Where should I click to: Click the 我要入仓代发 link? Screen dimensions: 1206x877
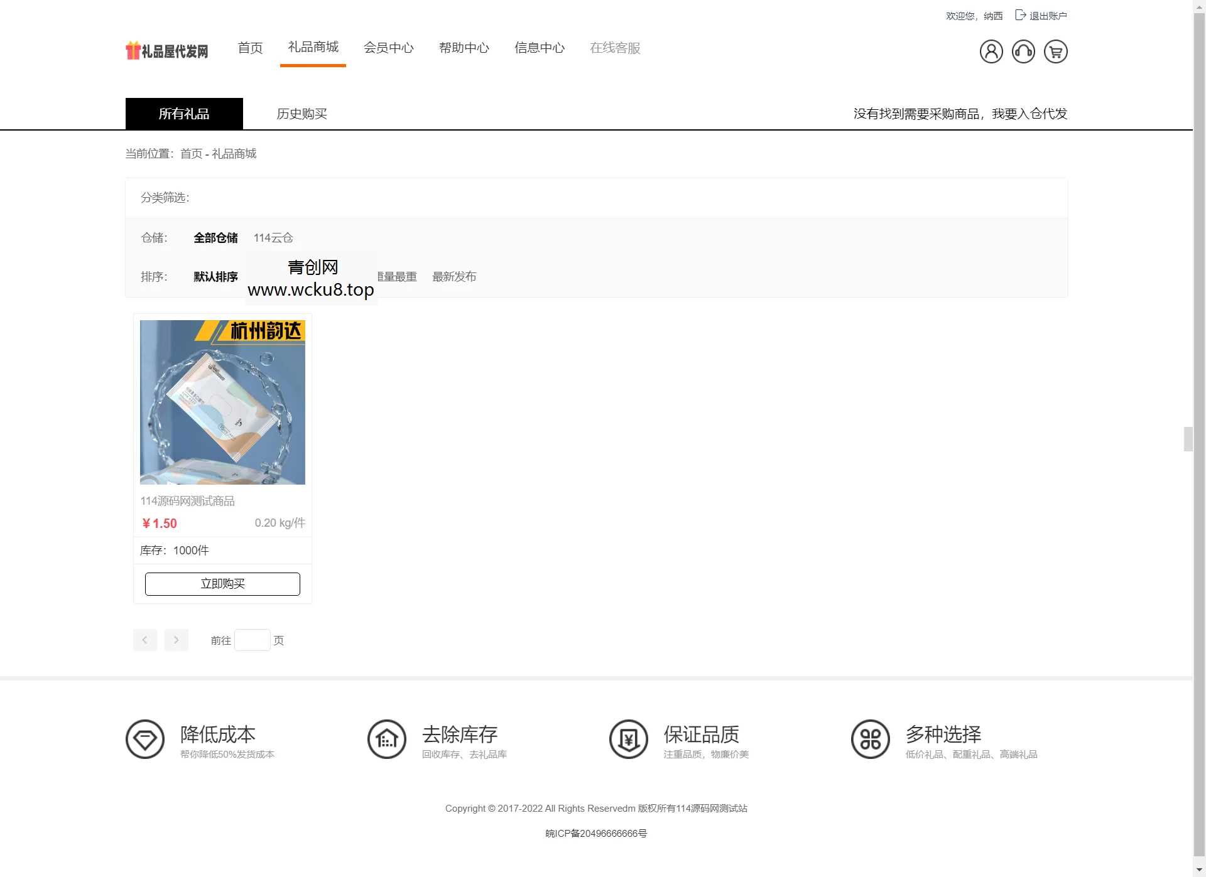click(x=1030, y=114)
